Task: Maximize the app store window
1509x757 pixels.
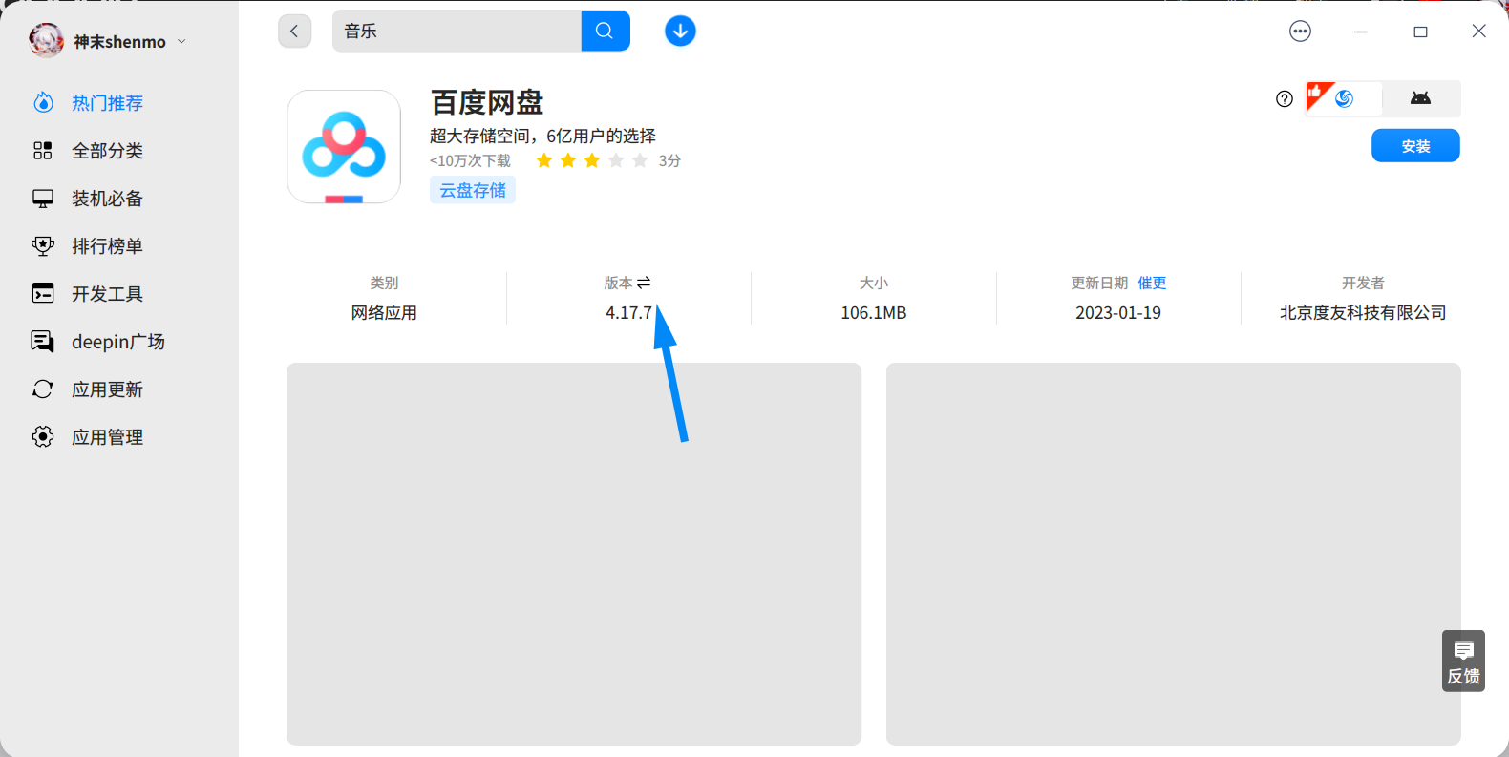Action: [x=1420, y=32]
